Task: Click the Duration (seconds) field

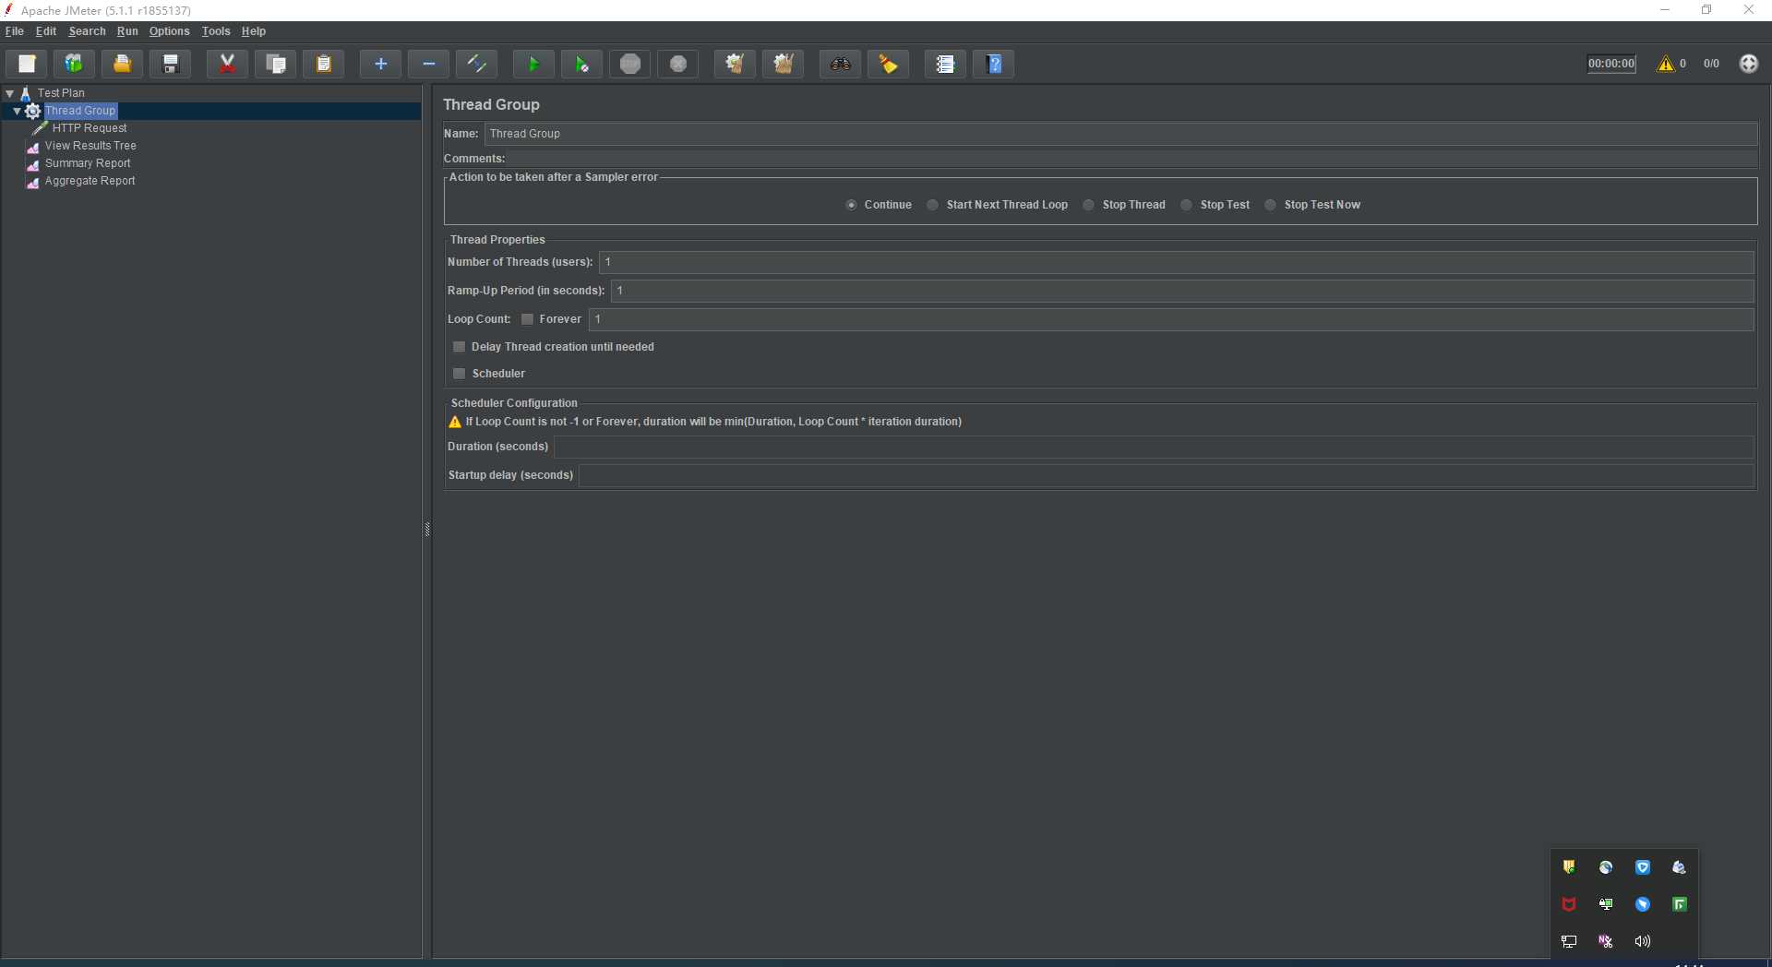Action: click(x=1154, y=447)
